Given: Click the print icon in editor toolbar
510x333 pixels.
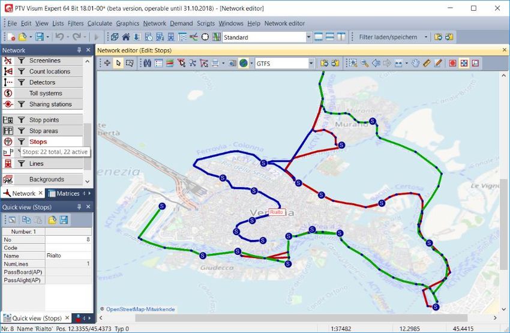Looking at the screenshot, I should point(215,63).
